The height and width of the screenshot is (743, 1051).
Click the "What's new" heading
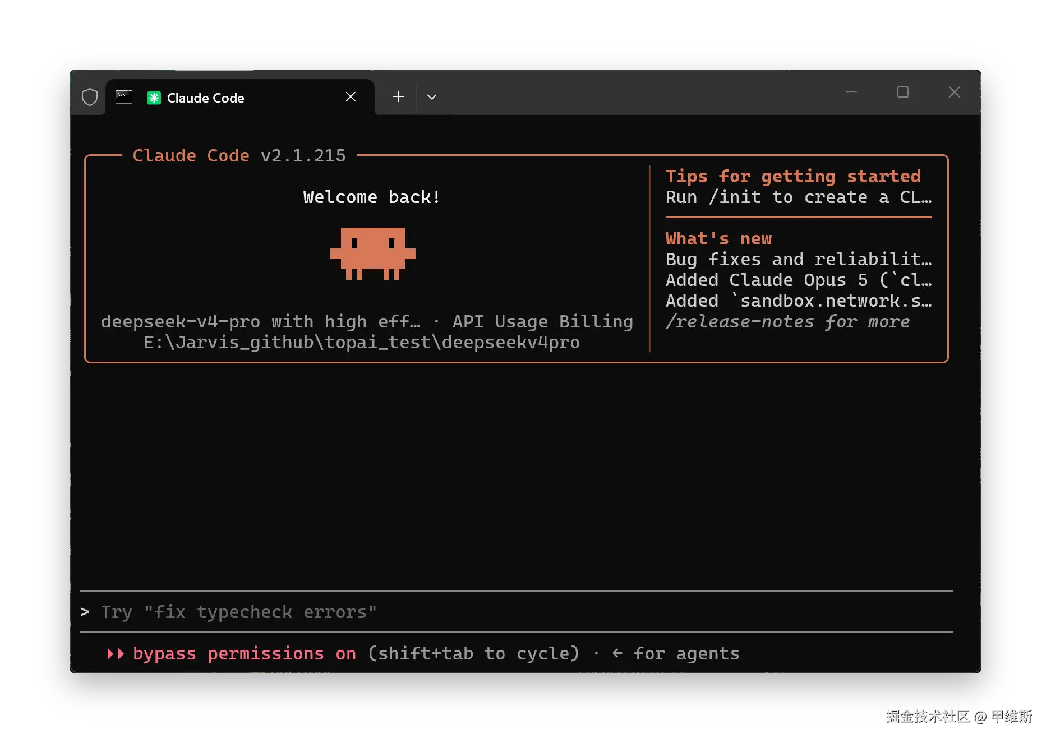[x=718, y=238]
